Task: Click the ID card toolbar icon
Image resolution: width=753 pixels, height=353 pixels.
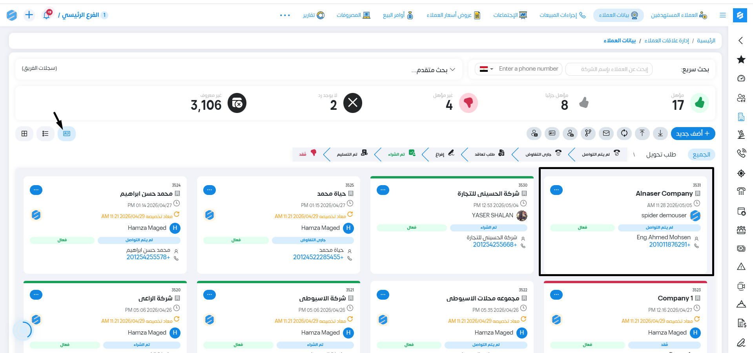Action: [x=552, y=133]
